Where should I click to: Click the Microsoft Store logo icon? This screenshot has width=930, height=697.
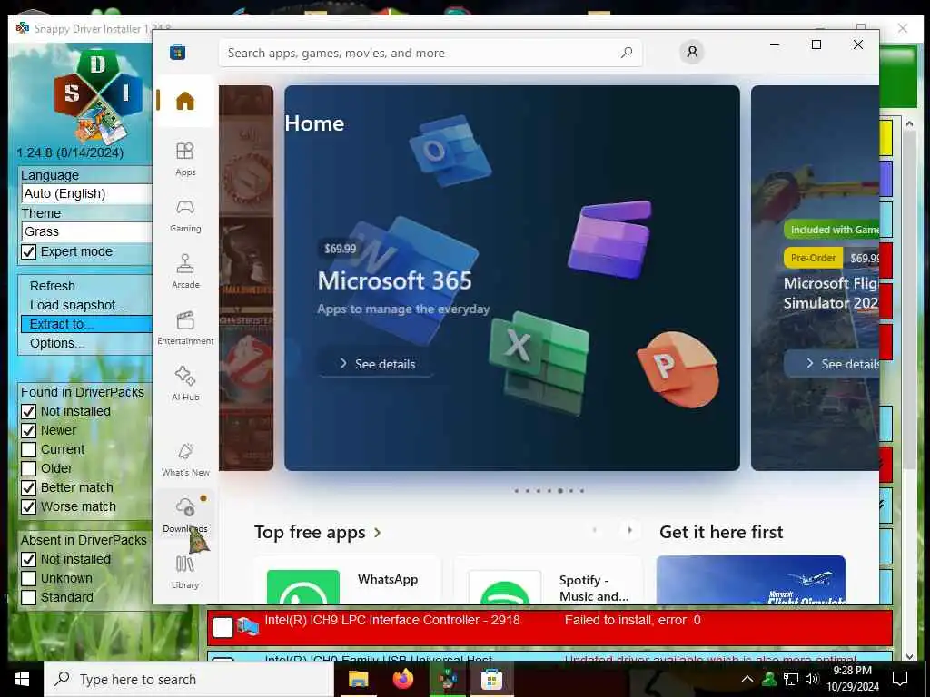tap(177, 53)
